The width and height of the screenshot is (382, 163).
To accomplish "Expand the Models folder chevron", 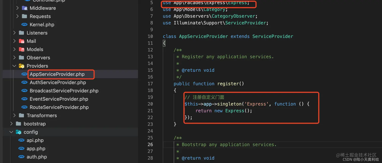I will (x=14, y=49).
